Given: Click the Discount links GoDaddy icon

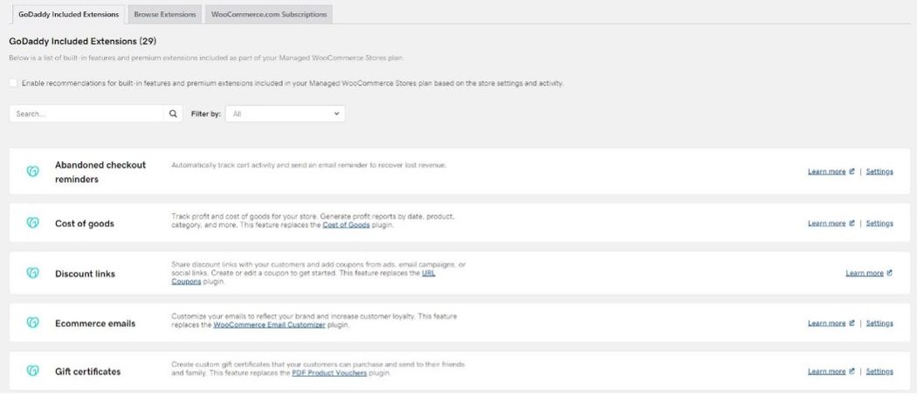Looking at the screenshot, I should coord(32,273).
